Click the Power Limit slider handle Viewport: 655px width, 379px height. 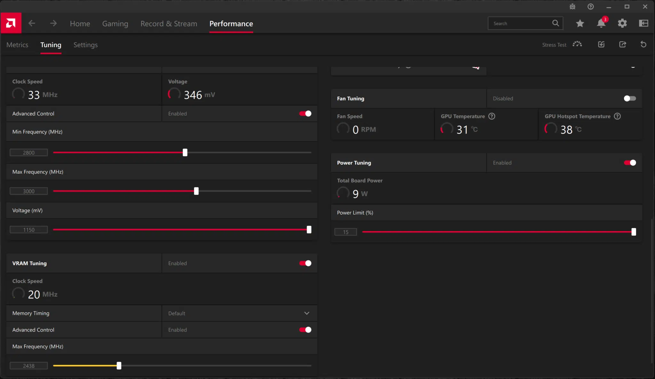(634, 232)
